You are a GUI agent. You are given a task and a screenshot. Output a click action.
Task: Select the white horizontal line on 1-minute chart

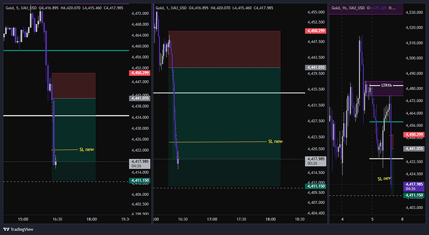tap(229, 93)
